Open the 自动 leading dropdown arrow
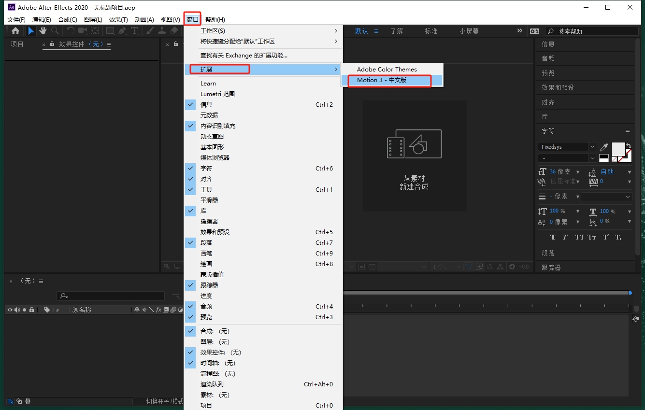 pyautogui.click(x=630, y=172)
